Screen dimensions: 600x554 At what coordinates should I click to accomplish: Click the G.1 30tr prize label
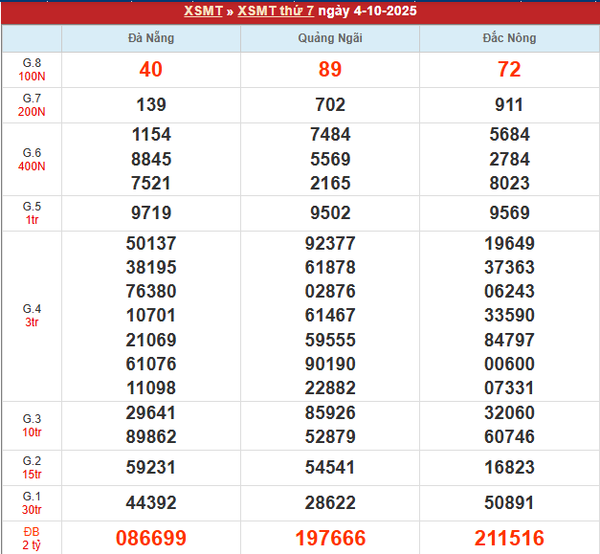(32, 502)
